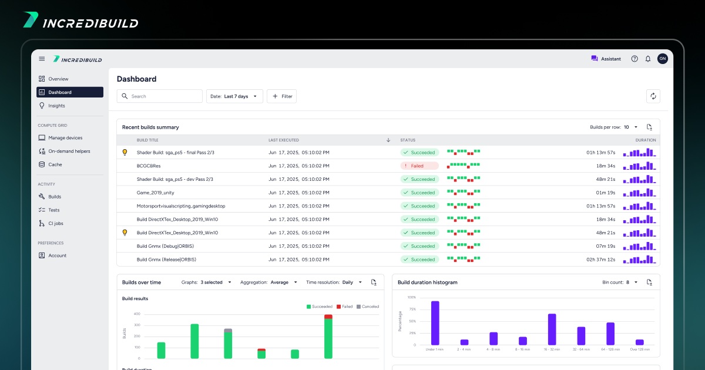Export the Builds over time chart
Image resolution: width=705 pixels, height=370 pixels.
click(x=374, y=282)
